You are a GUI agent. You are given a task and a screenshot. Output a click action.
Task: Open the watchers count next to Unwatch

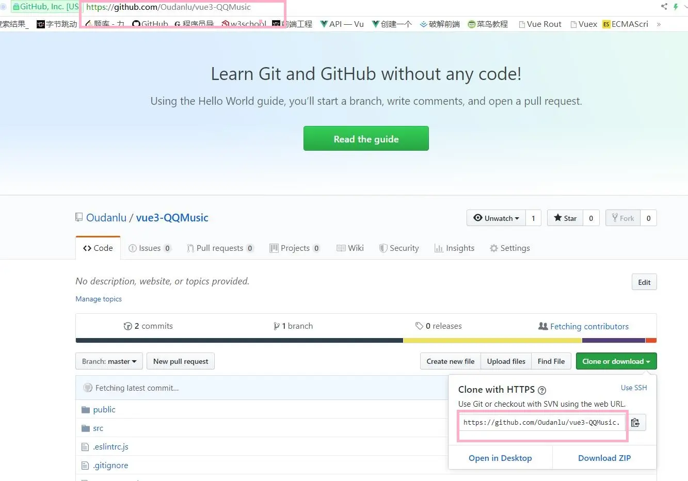coord(533,218)
